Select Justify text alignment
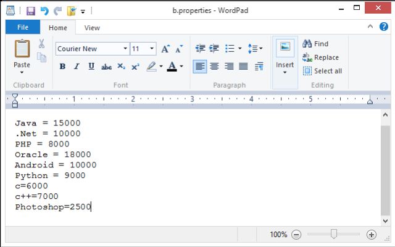 click(243, 67)
